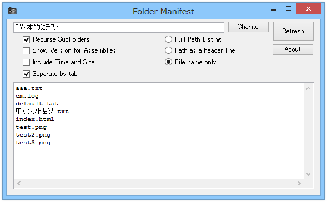
Task: Open the About dialog
Action: (293, 49)
